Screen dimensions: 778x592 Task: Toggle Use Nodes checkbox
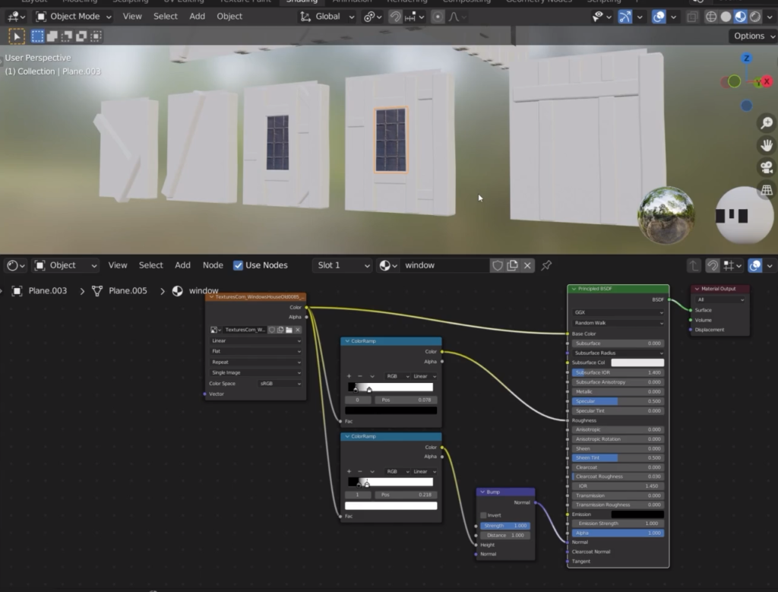238,265
